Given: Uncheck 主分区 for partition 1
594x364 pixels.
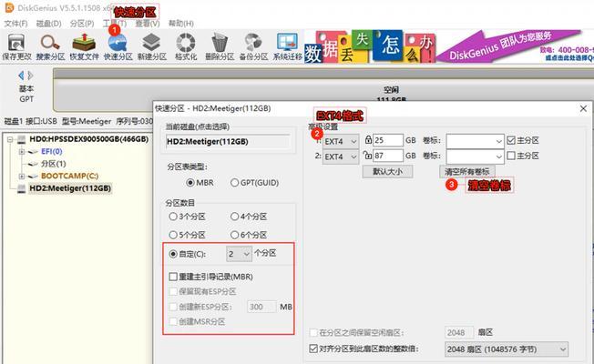Looking at the screenshot, I should click(511, 140).
